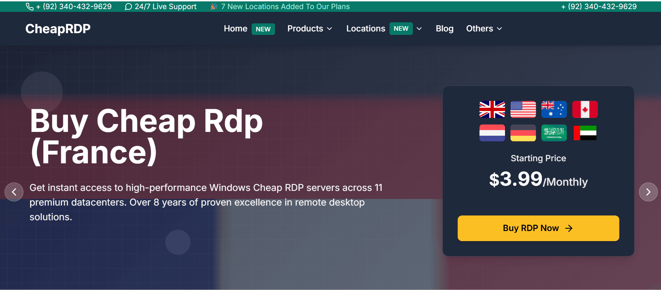Open the Locations dropdown chevron

[x=419, y=29]
